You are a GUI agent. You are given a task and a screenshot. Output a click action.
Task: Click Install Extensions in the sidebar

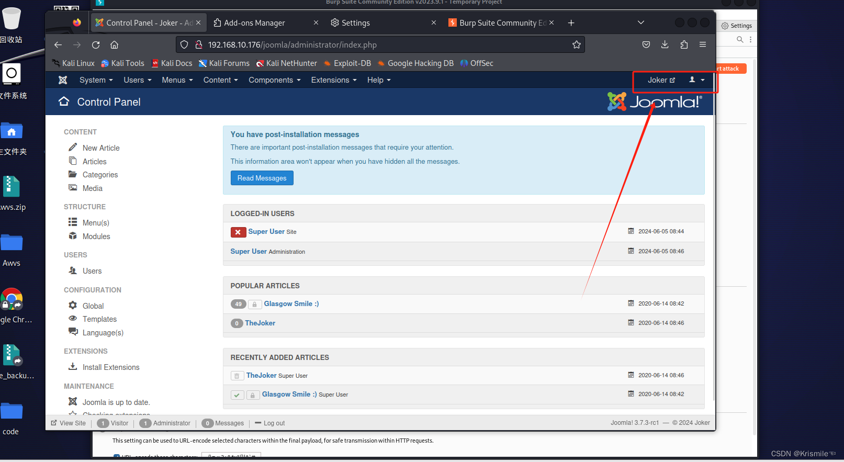(x=111, y=367)
